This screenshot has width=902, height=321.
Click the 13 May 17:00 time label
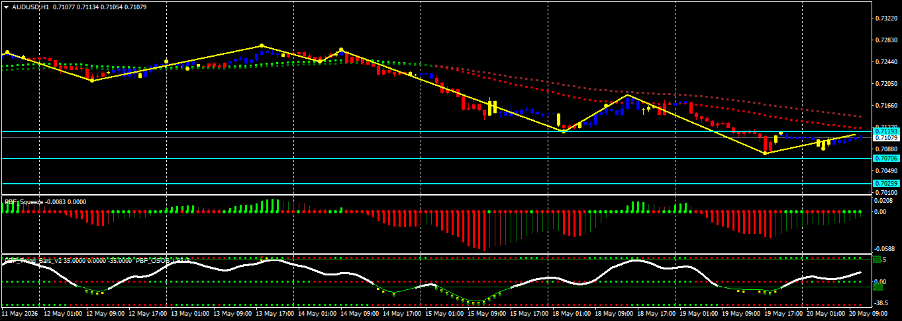point(276,313)
